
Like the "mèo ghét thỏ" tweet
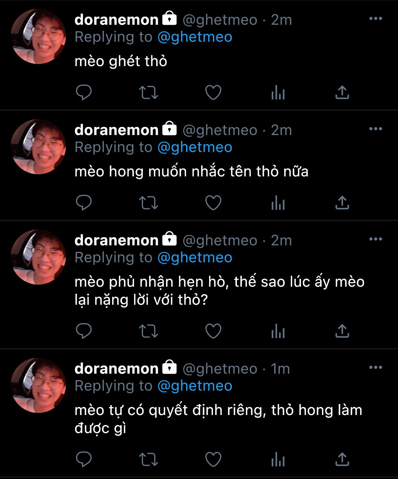click(x=213, y=93)
